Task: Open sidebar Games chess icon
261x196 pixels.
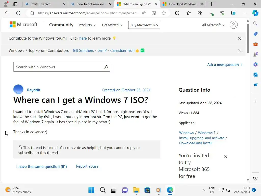Action: click(x=255, y=54)
